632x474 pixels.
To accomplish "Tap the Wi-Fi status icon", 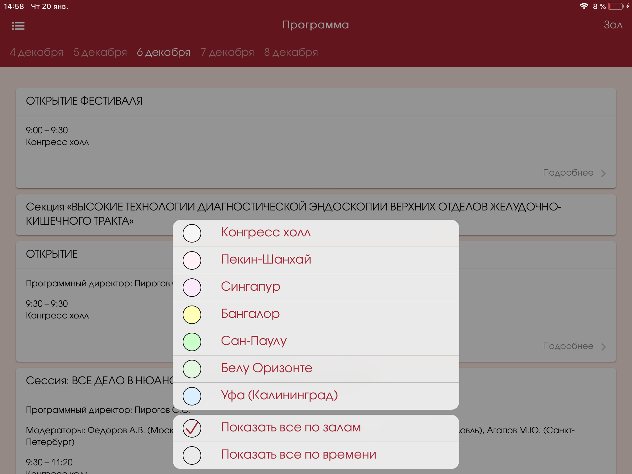I will click(x=584, y=6).
